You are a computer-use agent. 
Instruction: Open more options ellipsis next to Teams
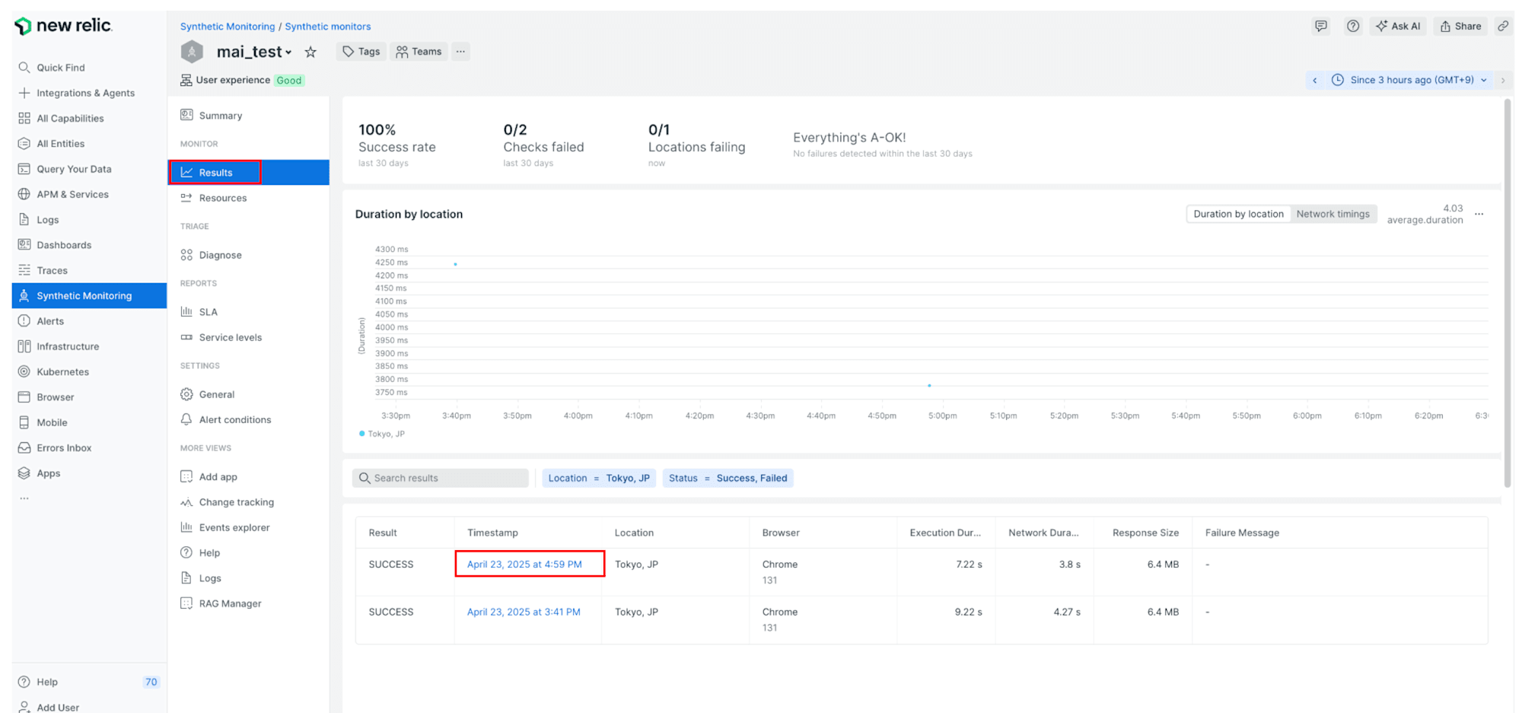(460, 52)
